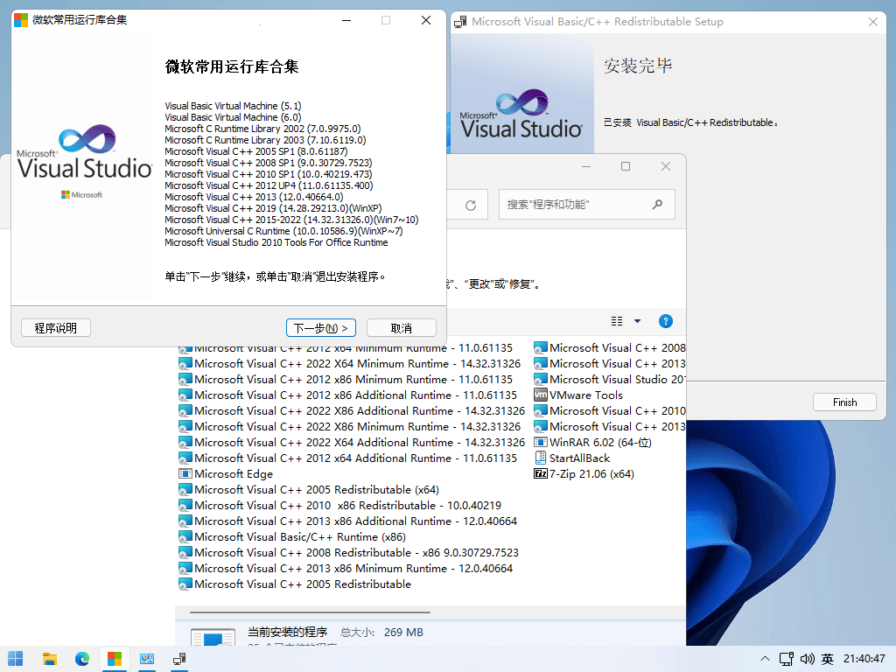Select the StartAllBack program icon
The image size is (896, 672).
click(x=540, y=458)
